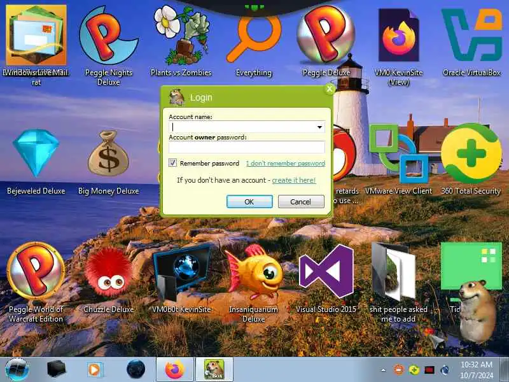The height and width of the screenshot is (382, 509).
Task: Expand the Account name dropdown arrow
Action: [320, 127]
